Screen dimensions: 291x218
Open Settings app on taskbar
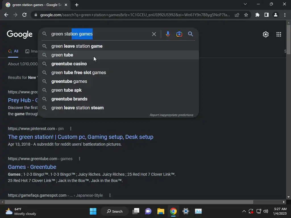tap(186, 211)
